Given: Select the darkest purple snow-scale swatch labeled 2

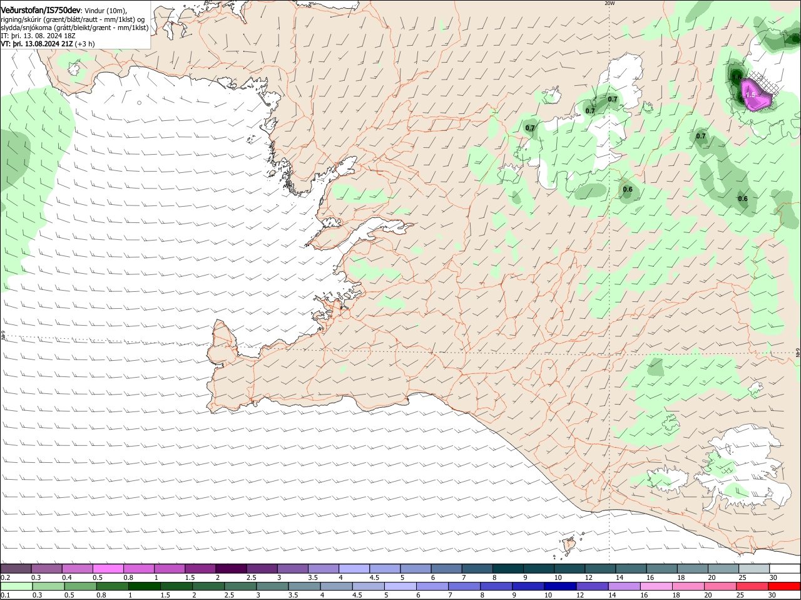Looking at the screenshot, I should pos(230,569).
